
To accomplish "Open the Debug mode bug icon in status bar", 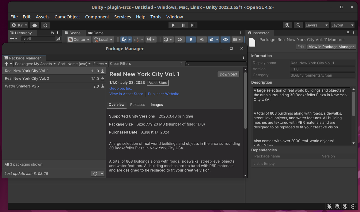I will tap(329, 206).
